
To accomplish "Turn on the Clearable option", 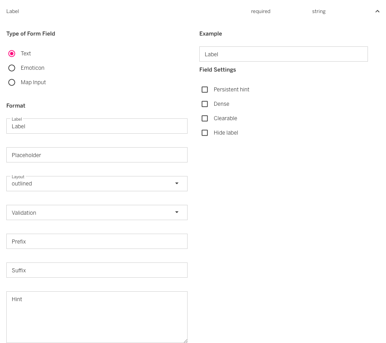I will tap(205, 118).
